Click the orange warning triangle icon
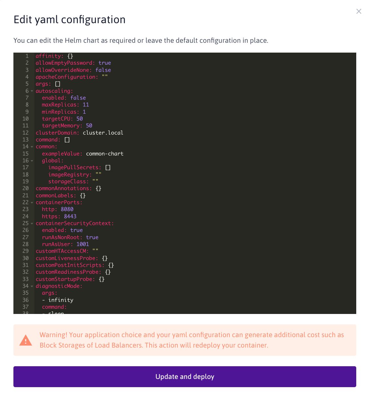This screenshot has height=394, width=369. point(26,340)
